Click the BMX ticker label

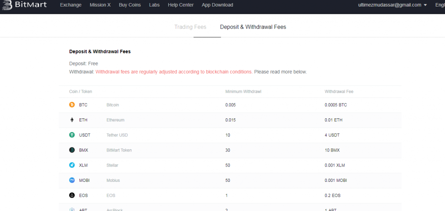[x=84, y=150]
